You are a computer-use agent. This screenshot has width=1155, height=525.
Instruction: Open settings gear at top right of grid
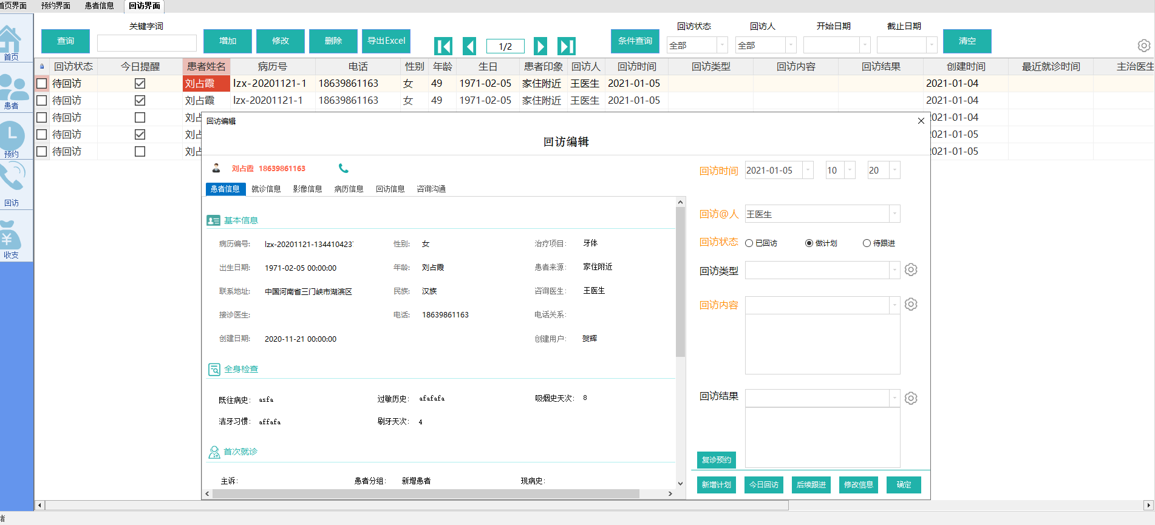tap(1143, 46)
